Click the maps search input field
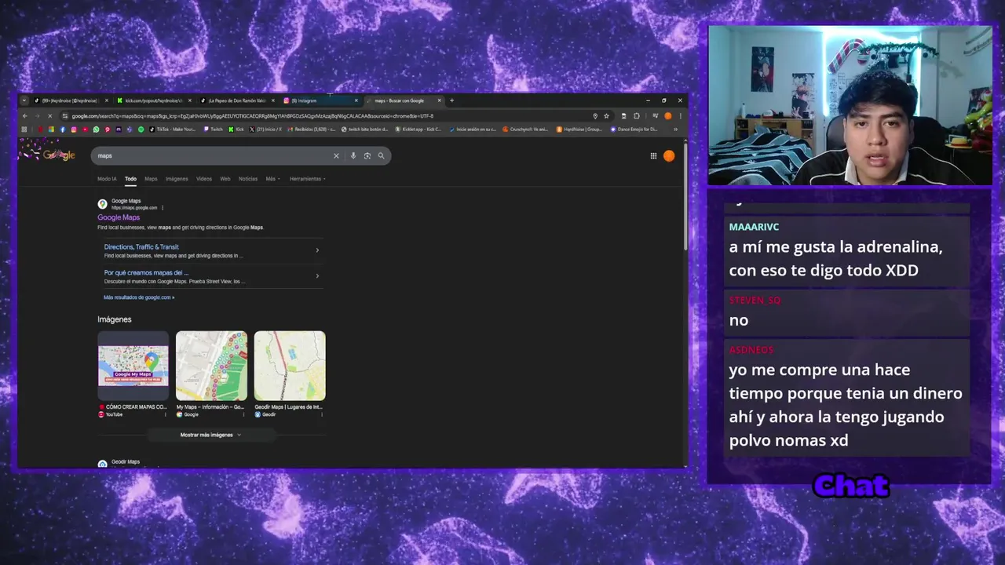This screenshot has width=1005, height=565. [x=212, y=155]
